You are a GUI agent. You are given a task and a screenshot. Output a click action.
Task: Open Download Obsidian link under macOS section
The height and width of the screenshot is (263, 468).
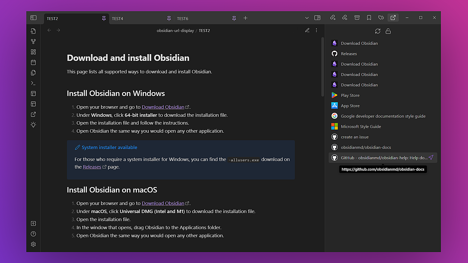pos(163,203)
